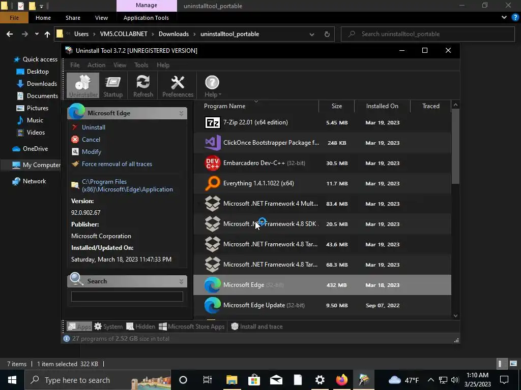Click the program list scroll down arrow
The height and width of the screenshot is (390, 521).
(x=455, y=316)
